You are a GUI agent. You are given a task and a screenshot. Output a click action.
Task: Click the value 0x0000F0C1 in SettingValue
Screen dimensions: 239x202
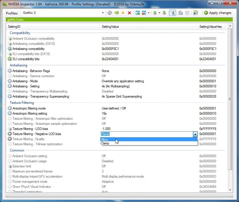point(110,49)
